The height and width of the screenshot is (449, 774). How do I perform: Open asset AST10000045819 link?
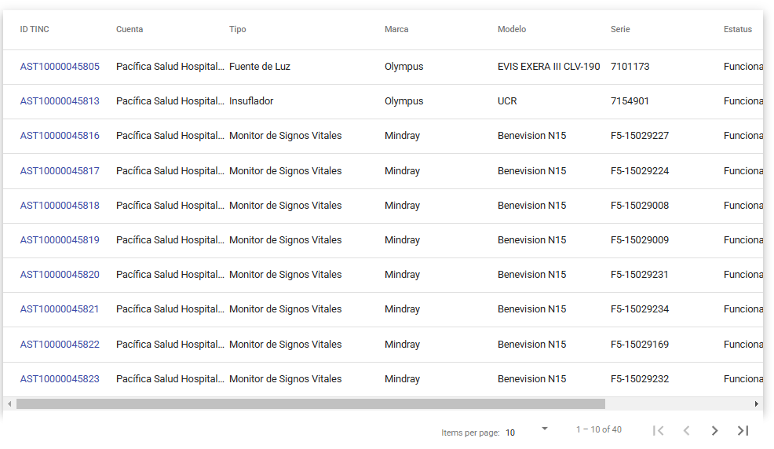(x=60, y=240)
